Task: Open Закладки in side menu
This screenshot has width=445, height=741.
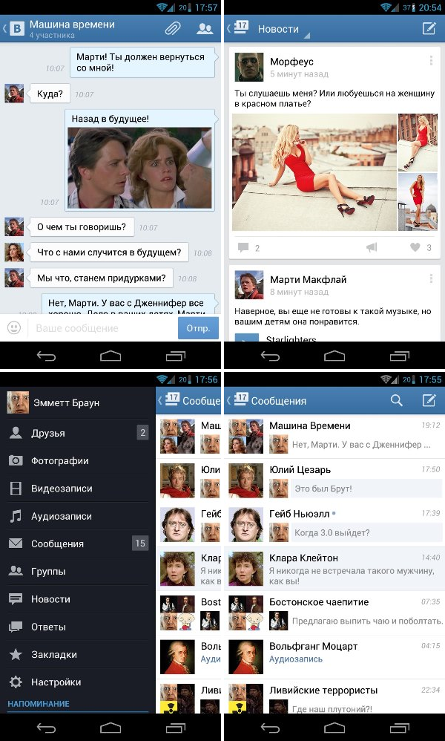Action: tap(78, 655)
